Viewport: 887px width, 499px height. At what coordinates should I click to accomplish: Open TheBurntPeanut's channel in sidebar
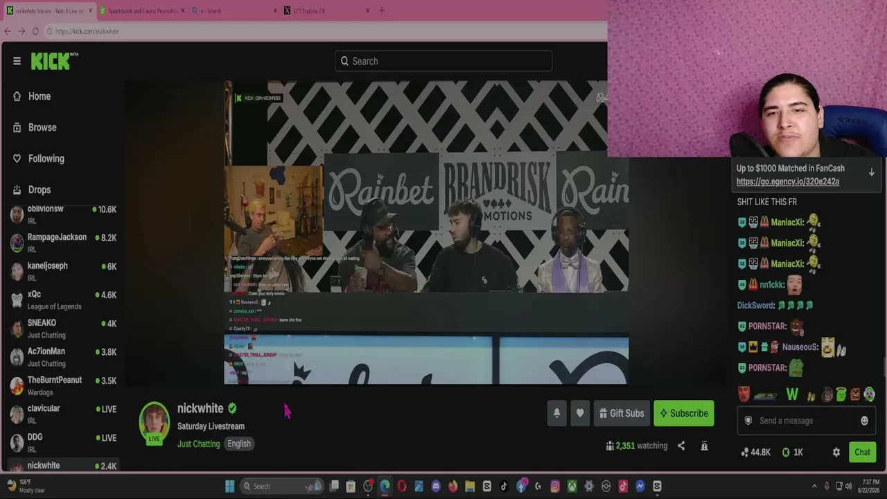point(64,385)
